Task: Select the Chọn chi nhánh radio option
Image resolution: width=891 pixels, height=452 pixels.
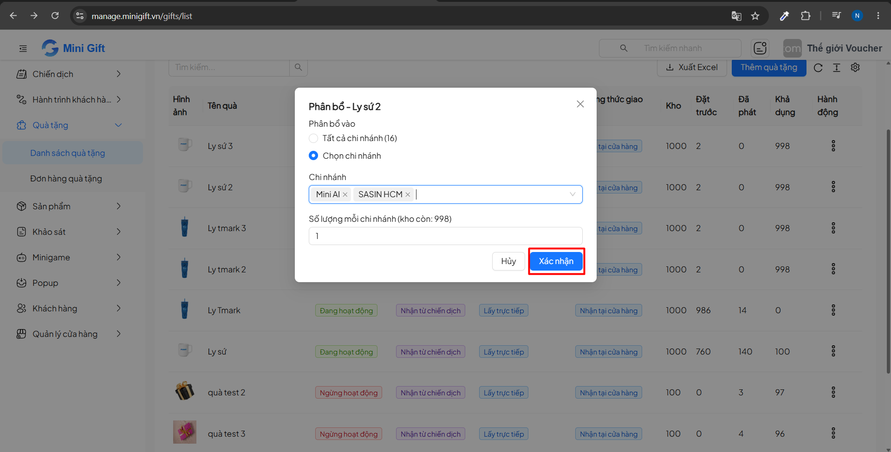Action: [x=313, y=155]
